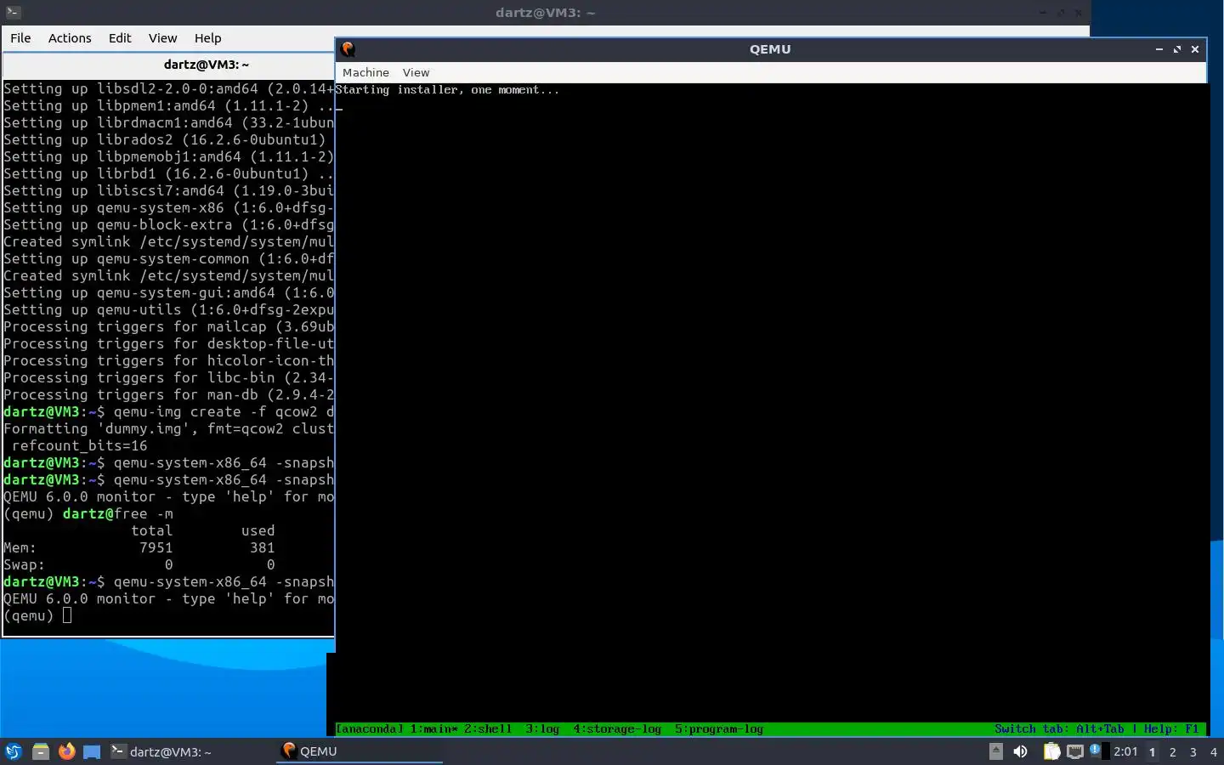This screenshot has width=1224, height=765.
Task: Click the QEMU window title bar icon
Action: 348,49
